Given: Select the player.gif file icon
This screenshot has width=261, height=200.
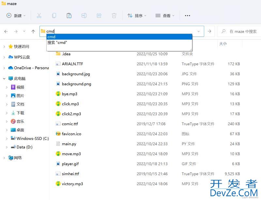Looking at the screenshot, I should [58, 164].
